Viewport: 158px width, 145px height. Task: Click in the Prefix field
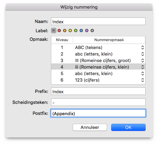[x=98, y=91]
